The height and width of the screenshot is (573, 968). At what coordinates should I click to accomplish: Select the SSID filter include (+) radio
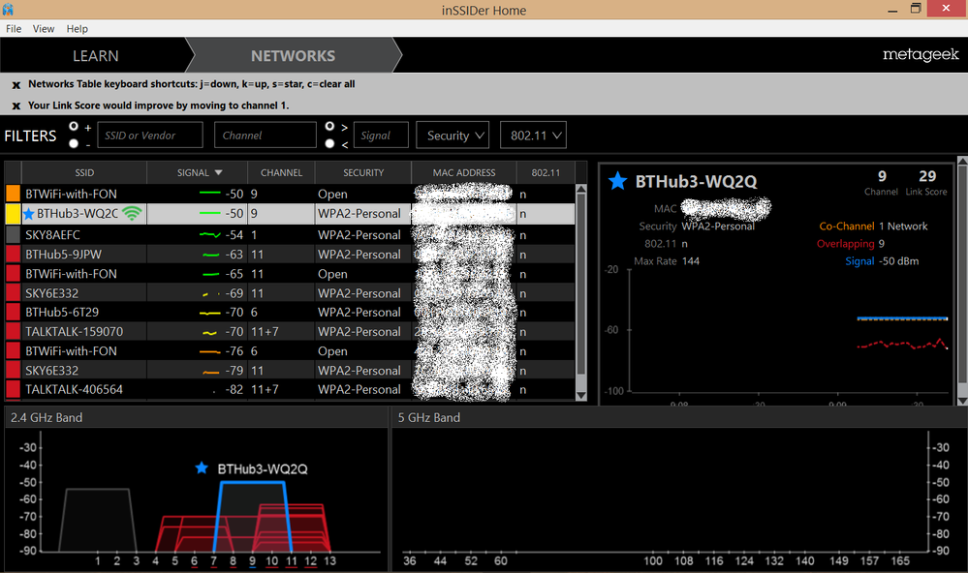(74, 127)
